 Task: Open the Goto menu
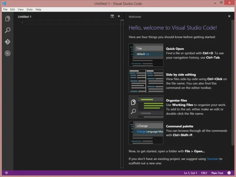coord(29,9)
